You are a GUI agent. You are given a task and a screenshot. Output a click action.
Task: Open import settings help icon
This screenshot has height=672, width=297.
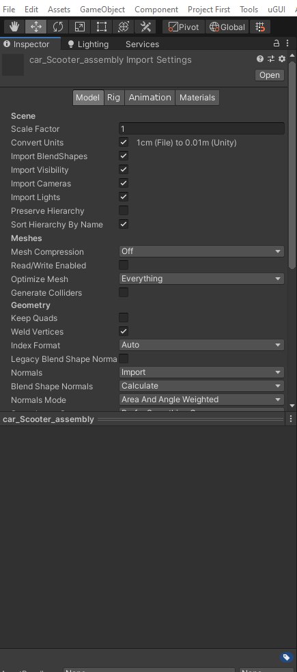pyautogui.click(x=259, y=59)
